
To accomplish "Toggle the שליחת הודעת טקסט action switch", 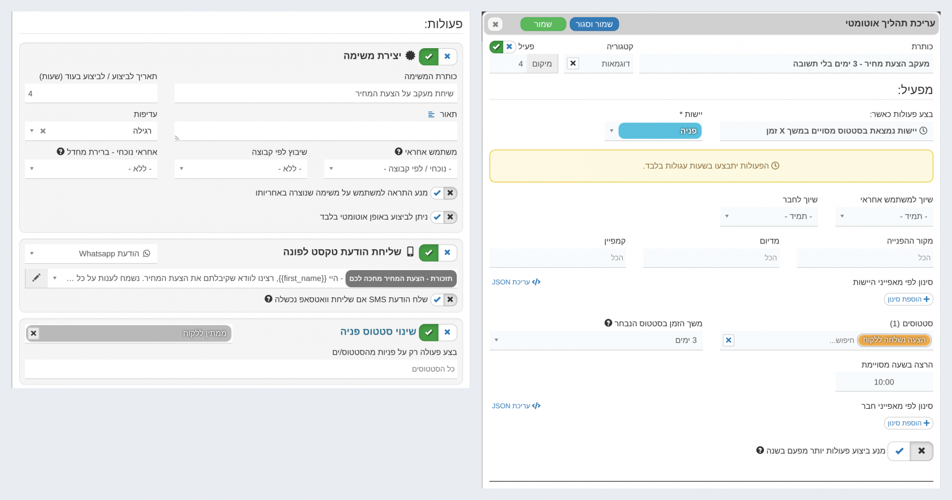I will pyautogui.click(x=438, y=253).
